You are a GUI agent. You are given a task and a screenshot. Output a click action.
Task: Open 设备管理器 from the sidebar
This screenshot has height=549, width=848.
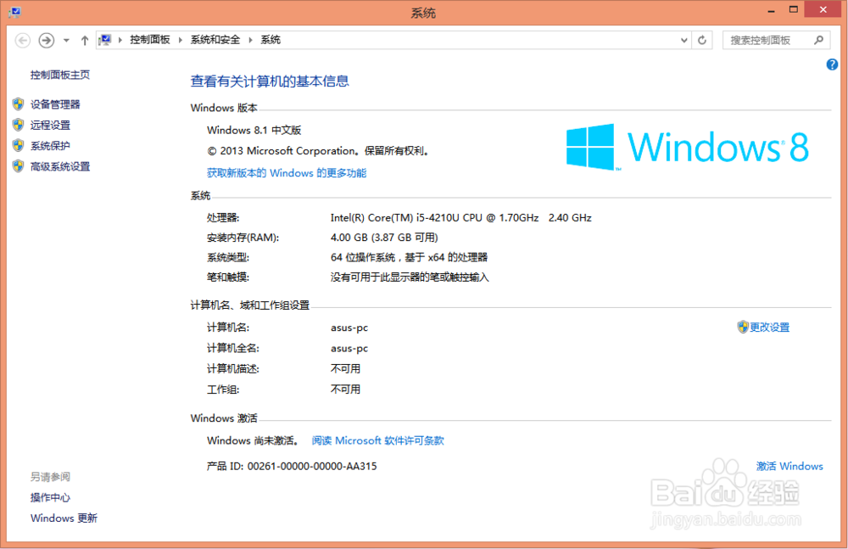(55, 104)
